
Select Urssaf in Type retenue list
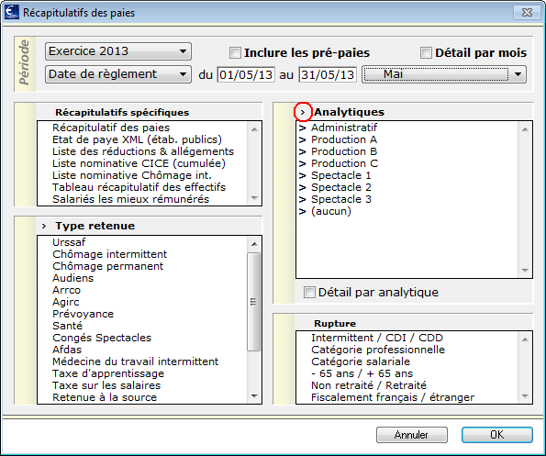point(69,242)
